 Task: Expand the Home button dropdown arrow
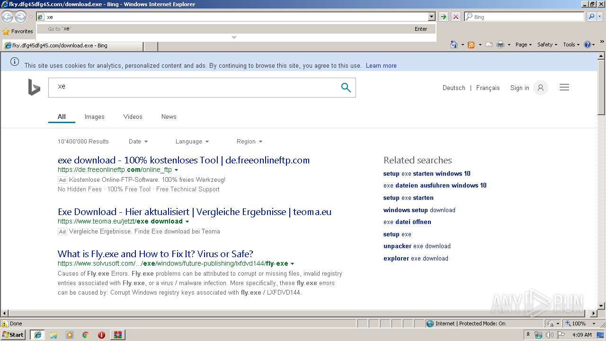[x=463, y=45]
